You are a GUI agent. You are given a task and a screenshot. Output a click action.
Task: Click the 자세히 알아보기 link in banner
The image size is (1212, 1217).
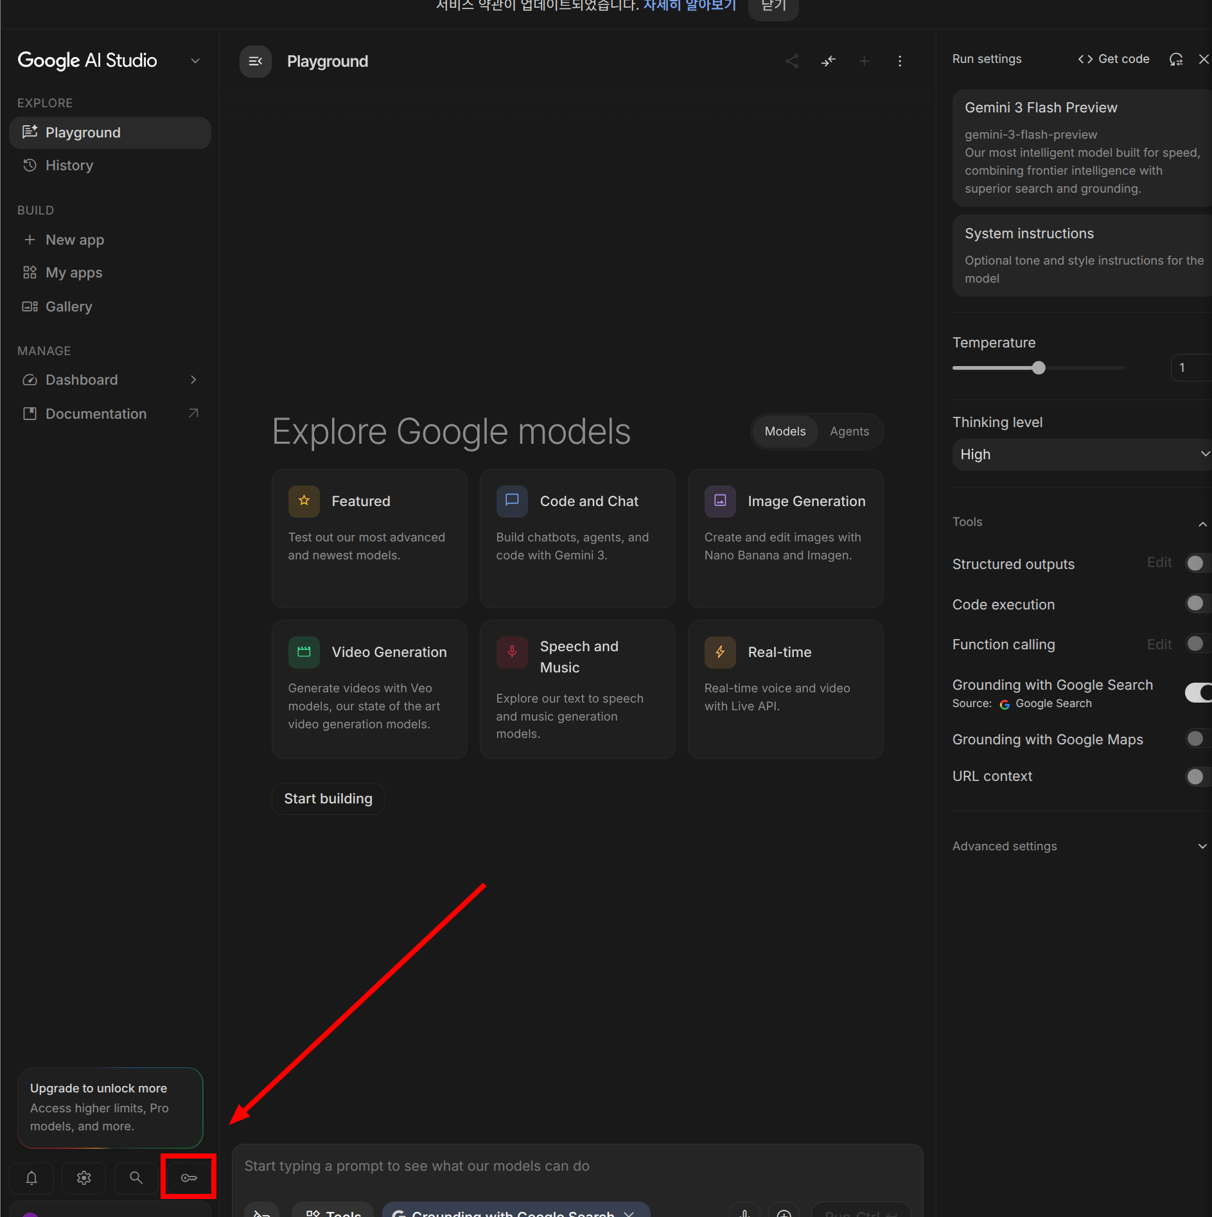[690, 6]
